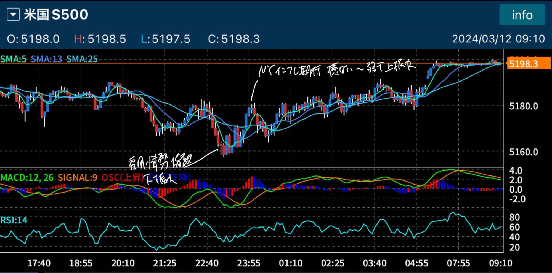The image size is (552, 273).
Task: Click the 23:55 time axis marker
Action: point(249,263)
